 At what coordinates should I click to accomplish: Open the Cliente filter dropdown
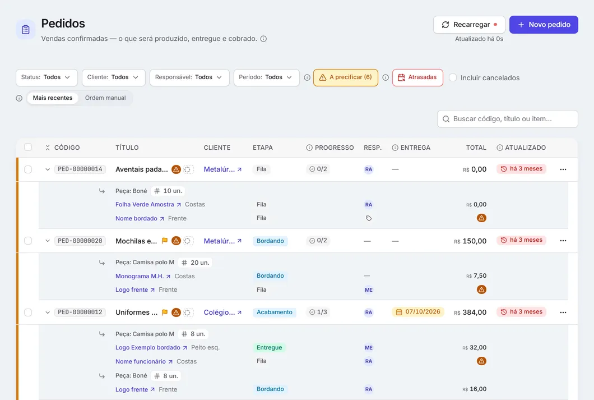(x=114, y=77)
